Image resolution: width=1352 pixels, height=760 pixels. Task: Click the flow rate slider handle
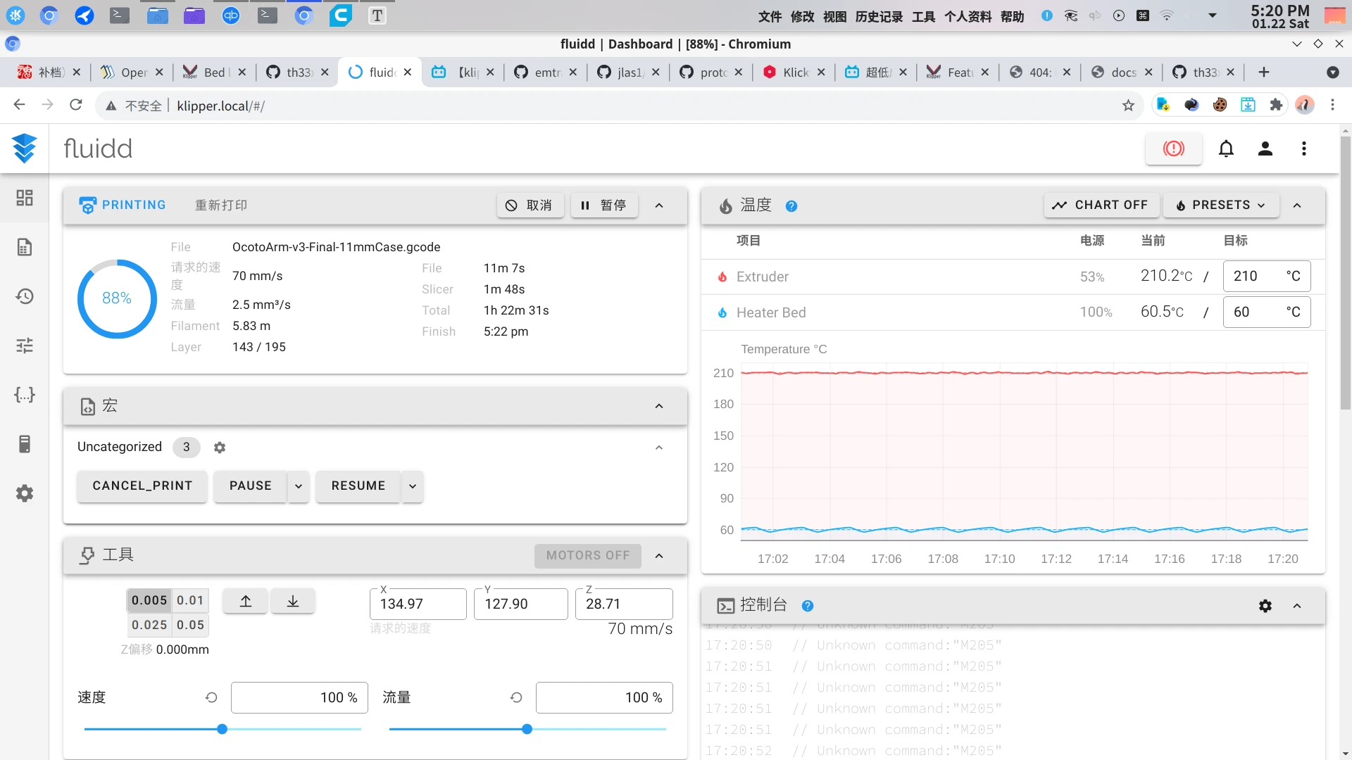(x=527, y=729)
